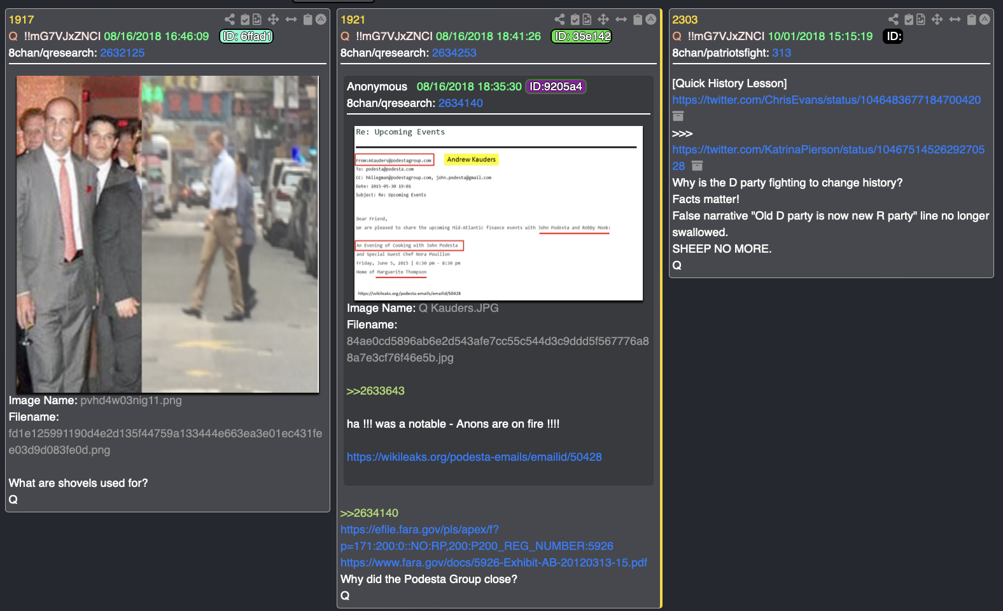Image resolution: width=1003 pixels, height=611 pixels.
Task: Click the four-way move icon on post 2303
Action: pos(937,20)
